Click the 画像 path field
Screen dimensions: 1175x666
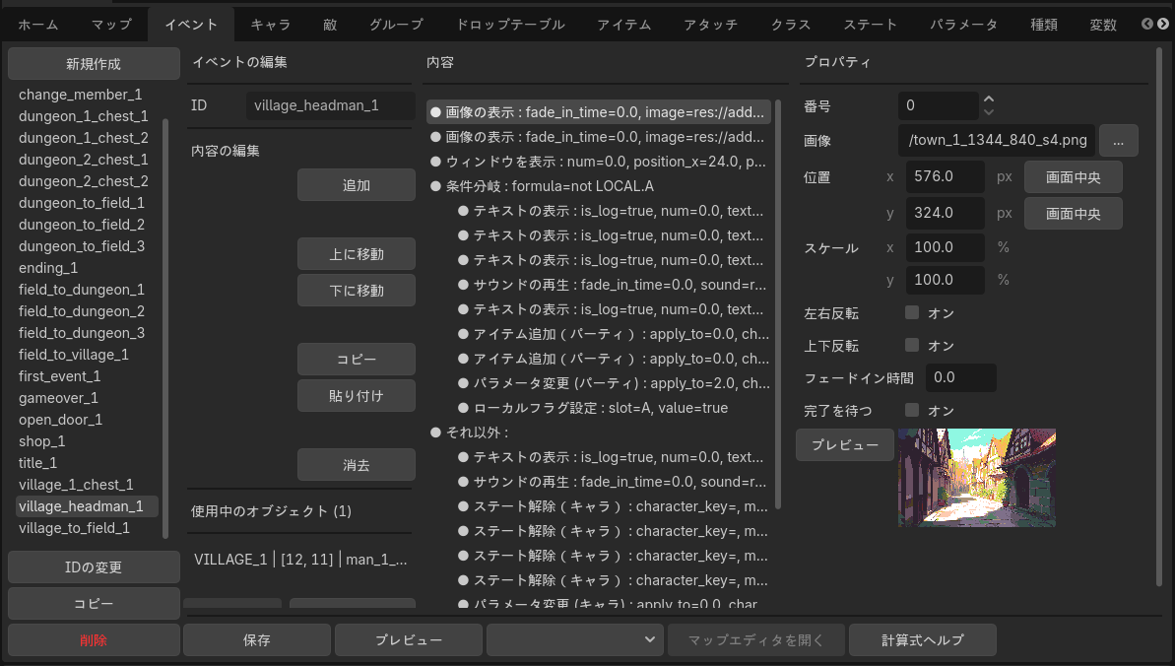(x=997, y=140)
